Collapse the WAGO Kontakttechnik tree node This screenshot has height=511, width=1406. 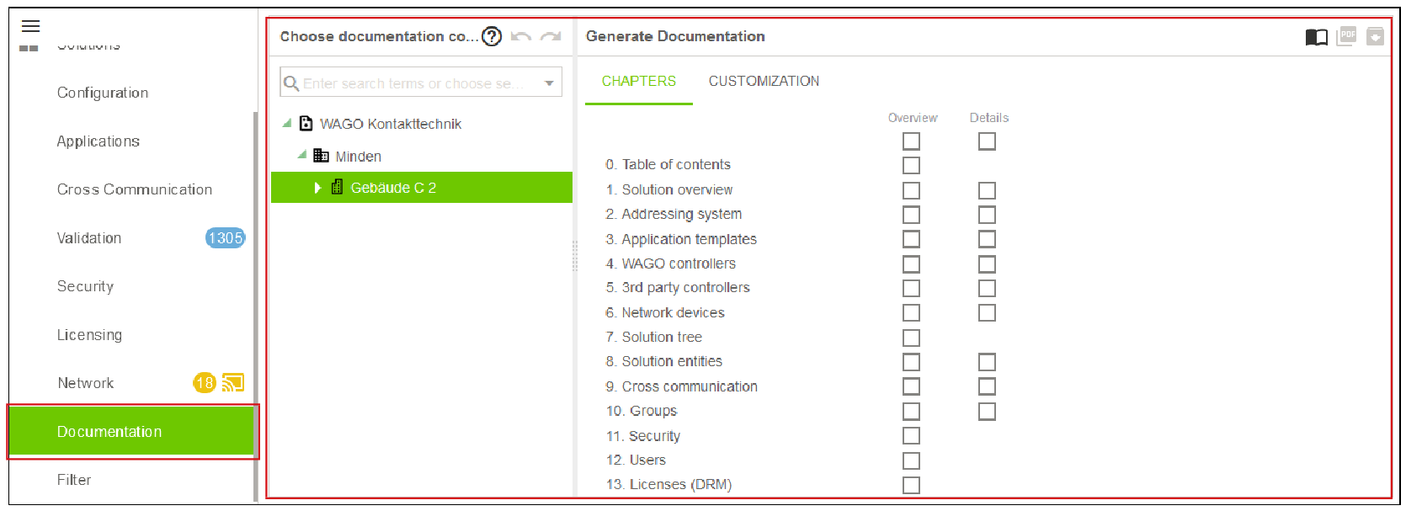click(x=287, y=123)
